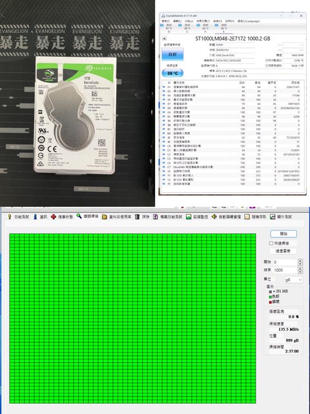Switch to File Benchmark tab in HD Tune
The height and width of the screenshot is (414, 310).
tap(168, 217)
